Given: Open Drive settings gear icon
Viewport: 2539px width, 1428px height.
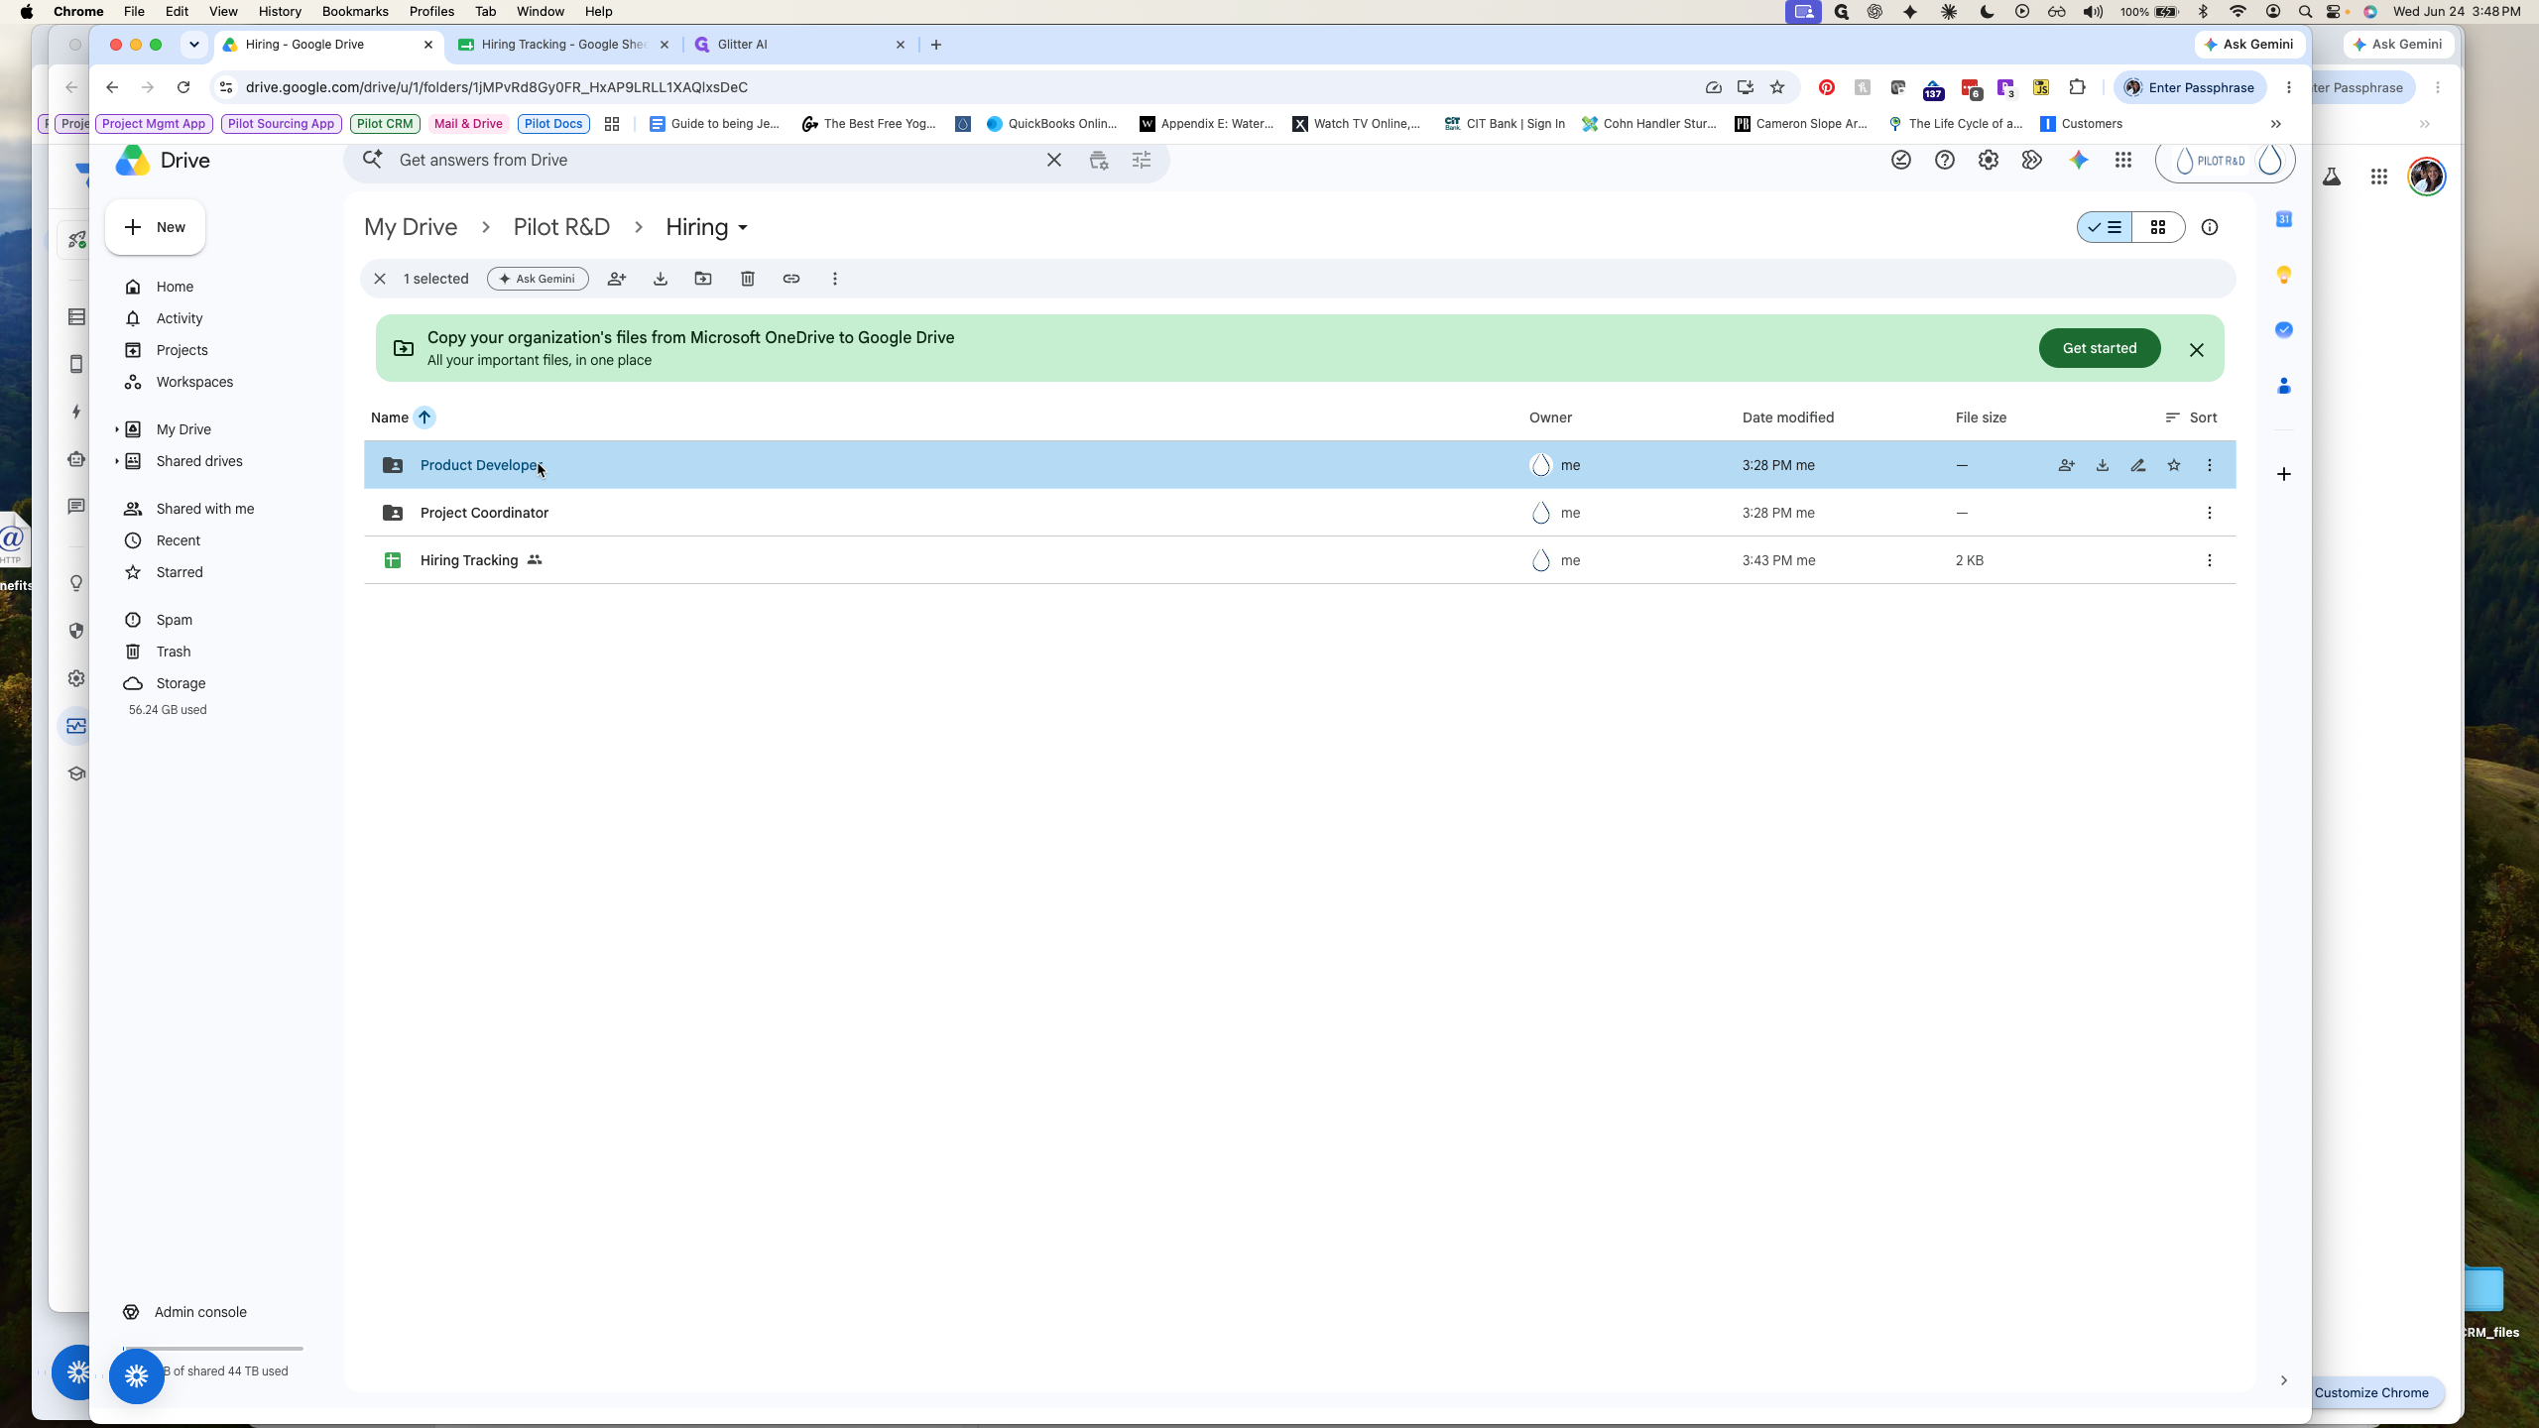Looking at the screenshot, I should tap(1989, 160).
